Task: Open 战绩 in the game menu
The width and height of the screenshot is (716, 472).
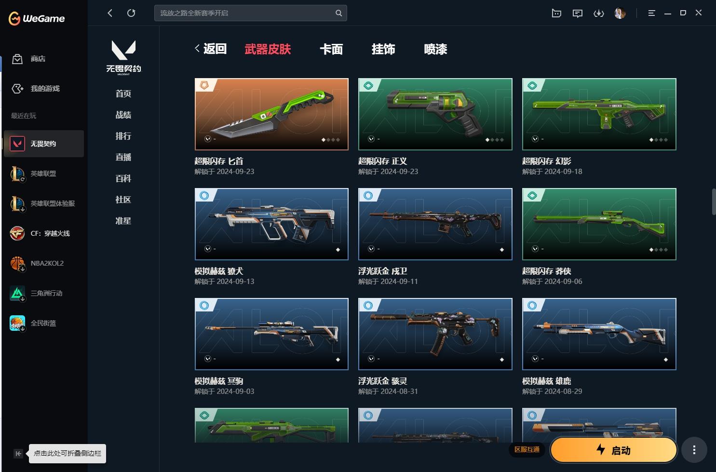Action: (x=123, y=115)
